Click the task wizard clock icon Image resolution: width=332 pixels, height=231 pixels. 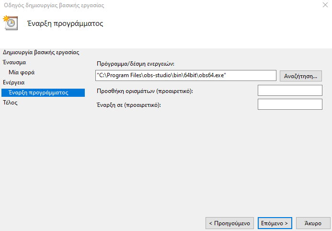[10, 23]
